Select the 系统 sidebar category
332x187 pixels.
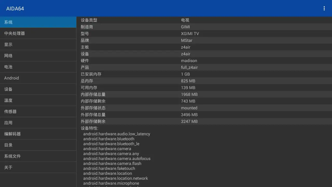[x=38, y=22]
